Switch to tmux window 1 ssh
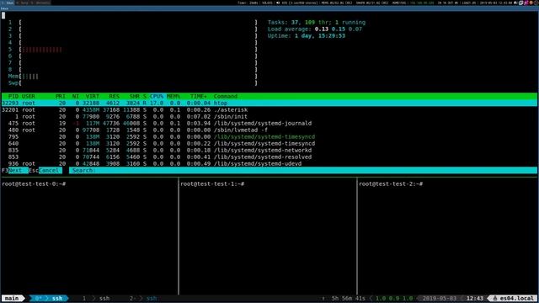The height and width of the screenshot is (303, 539). coord(96,298)
